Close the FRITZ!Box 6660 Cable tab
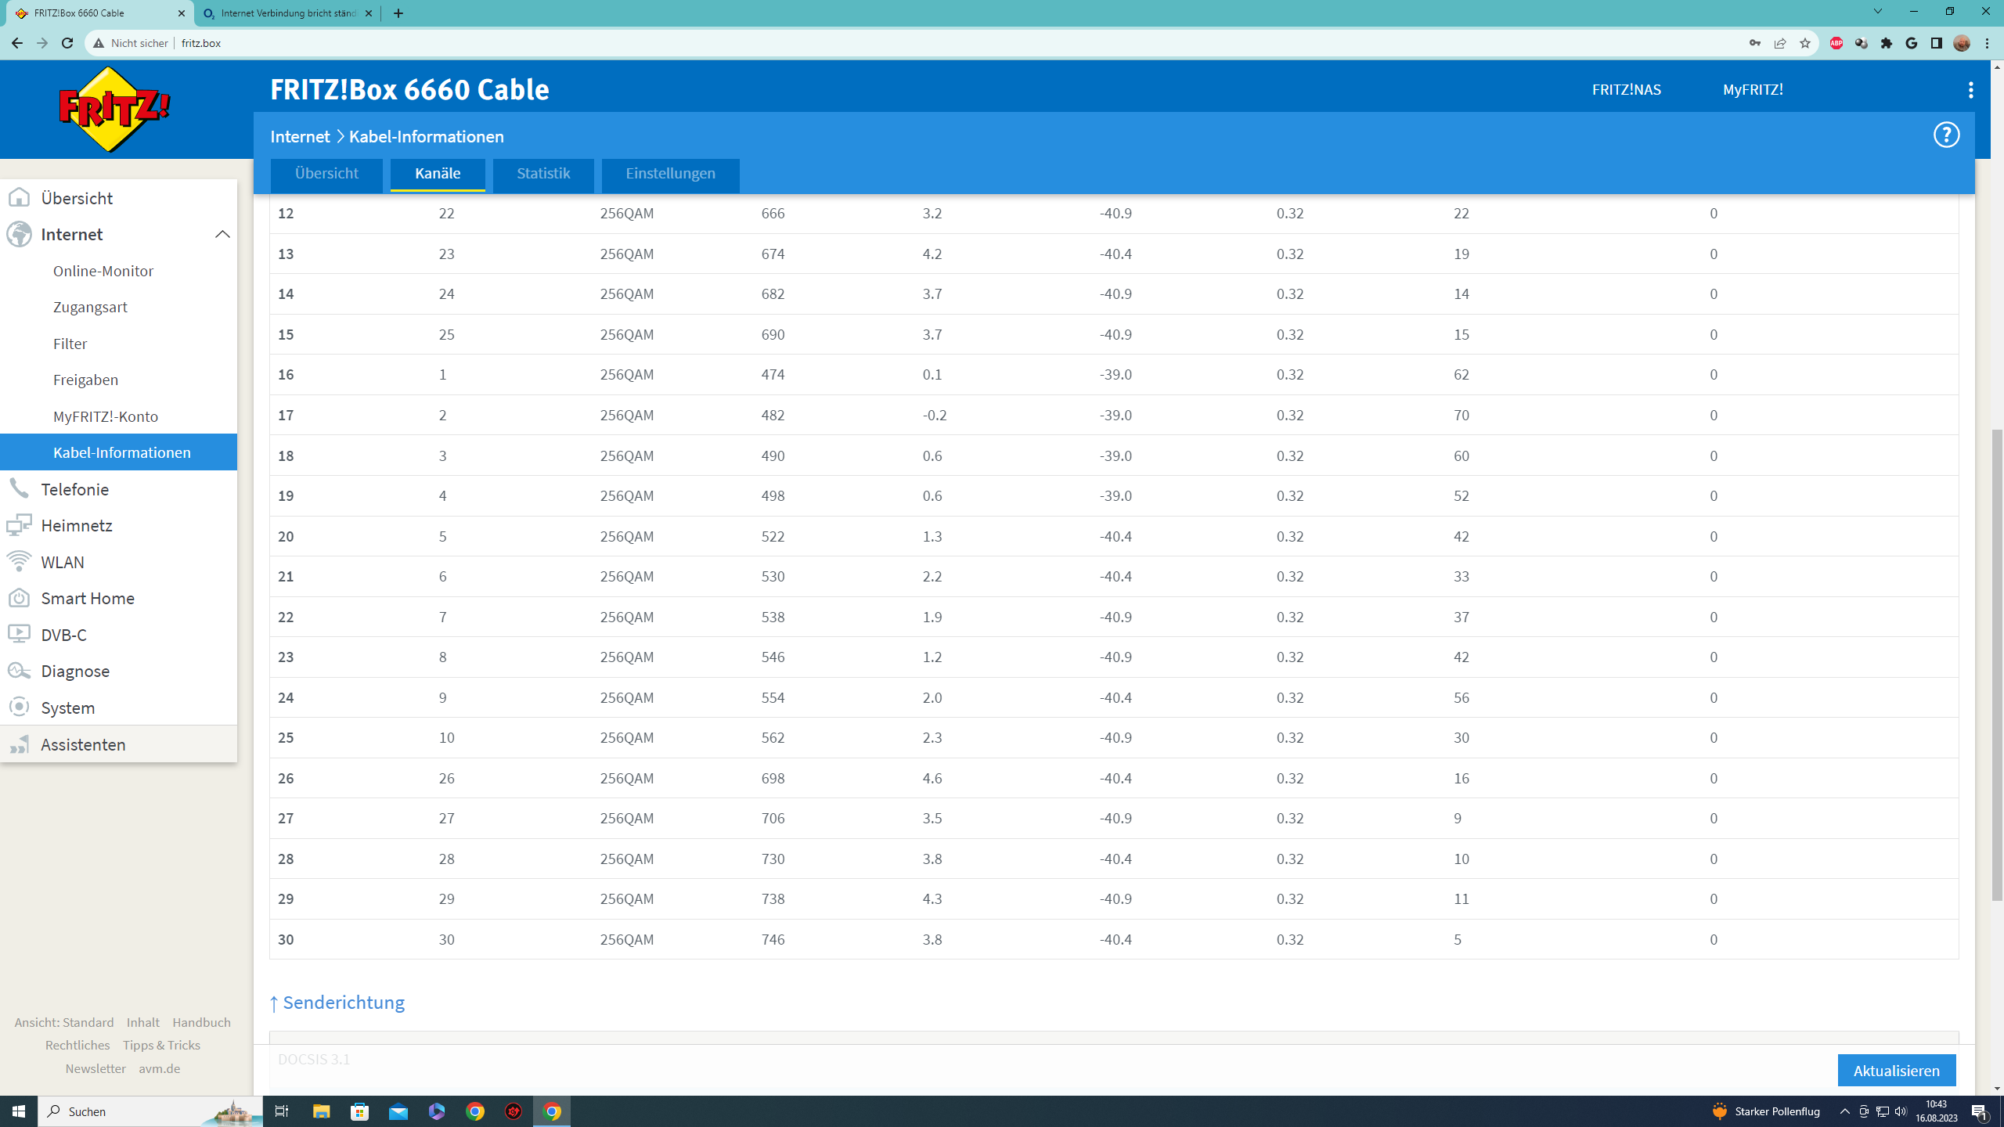This screenshot has height=1127, width=2004. click(181, 13)
